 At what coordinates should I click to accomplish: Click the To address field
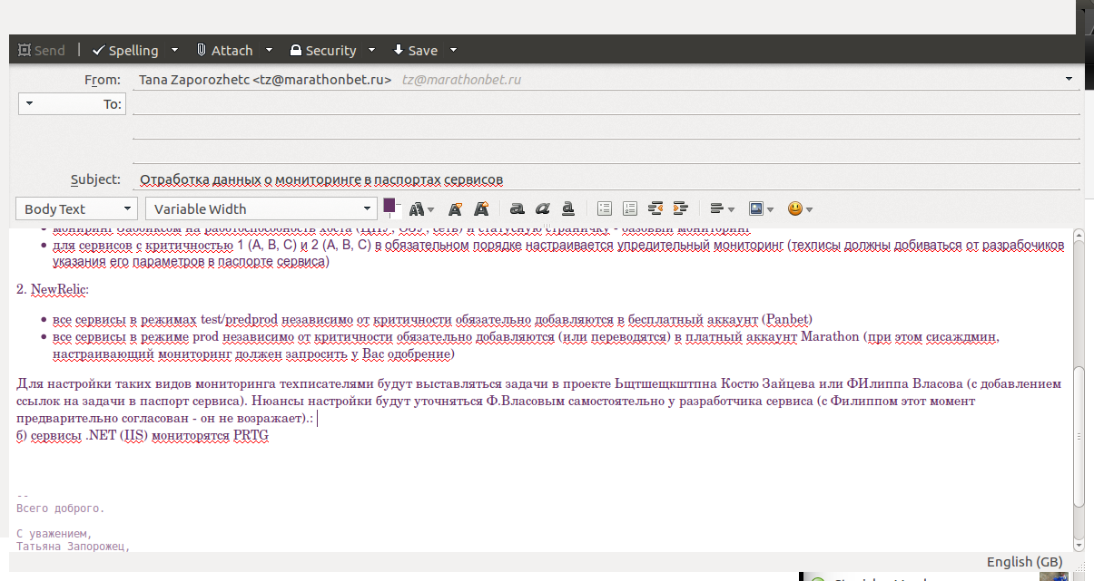606,104
